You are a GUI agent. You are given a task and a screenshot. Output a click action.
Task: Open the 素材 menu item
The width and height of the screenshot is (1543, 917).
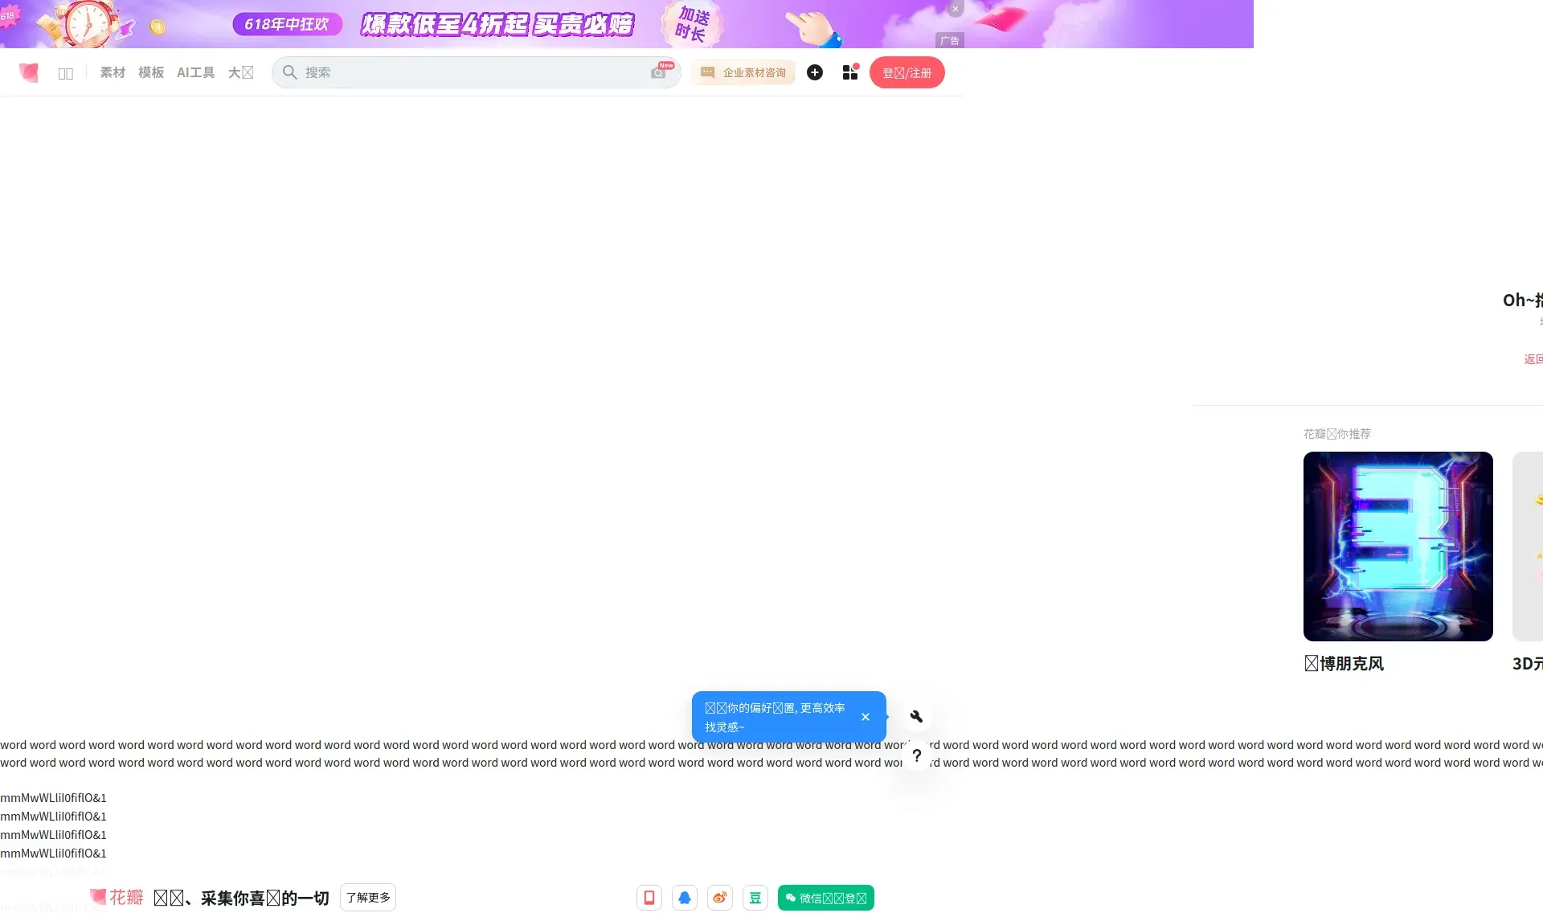pos(113,72)
